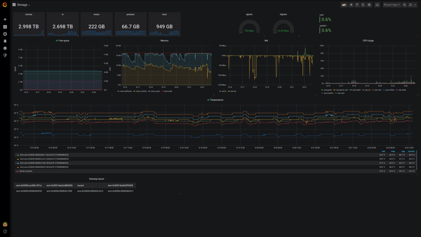The image size is (421, 237).
Task: Toggle the mem.cached legend series
Action: 140,91
